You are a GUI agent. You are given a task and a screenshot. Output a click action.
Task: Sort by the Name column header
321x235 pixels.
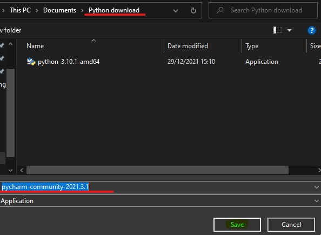pyautogui.click(x=35, y=46)
